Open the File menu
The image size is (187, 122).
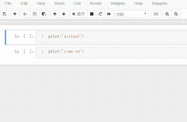coord(8,3)
